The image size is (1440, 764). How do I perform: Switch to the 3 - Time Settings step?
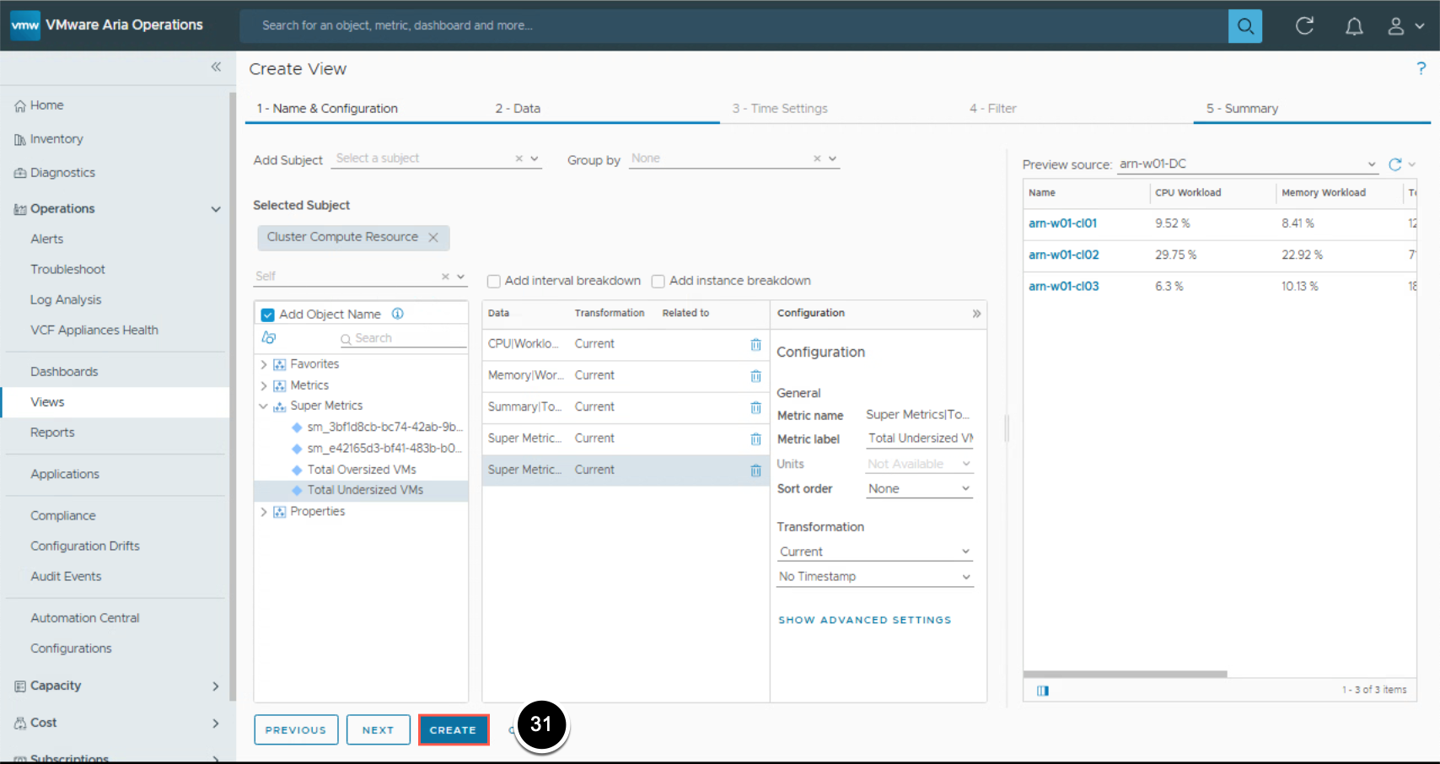click(780, 109)
